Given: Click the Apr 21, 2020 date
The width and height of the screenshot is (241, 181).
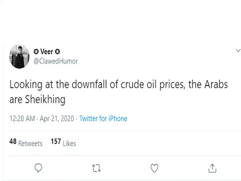Looking at the screenshot, I should click(57, 119).
